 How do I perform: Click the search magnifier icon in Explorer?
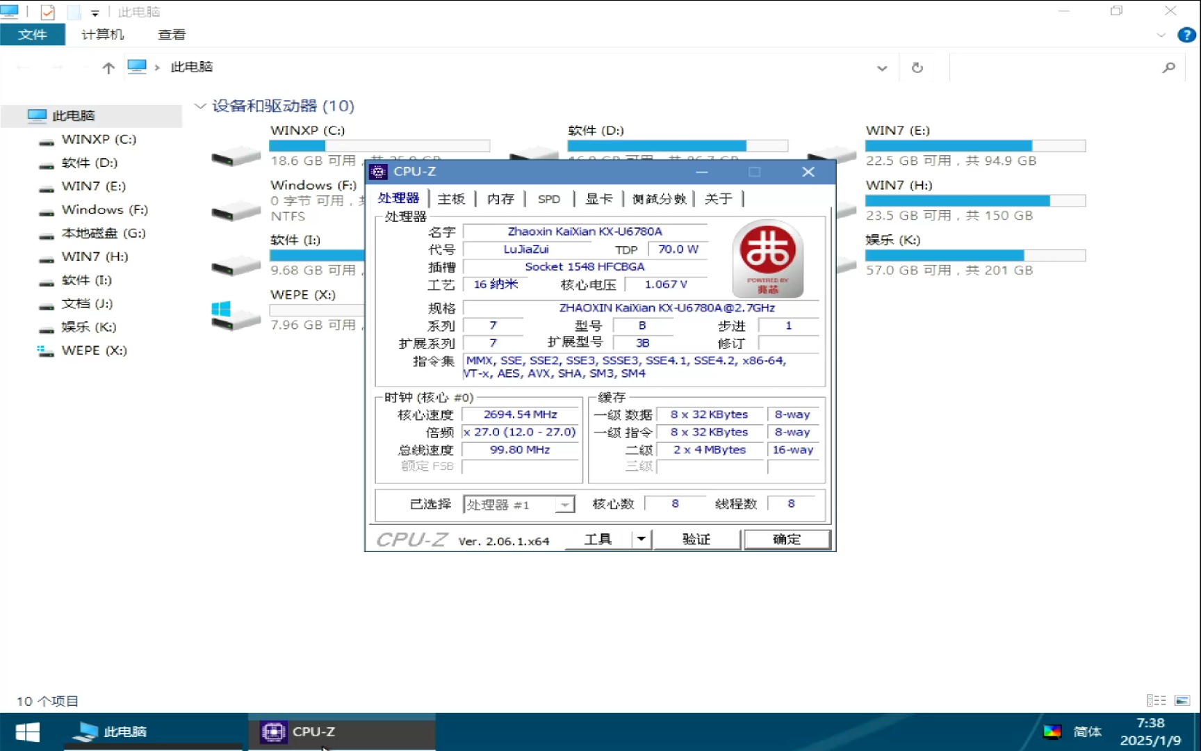(x=1169, y=67)
